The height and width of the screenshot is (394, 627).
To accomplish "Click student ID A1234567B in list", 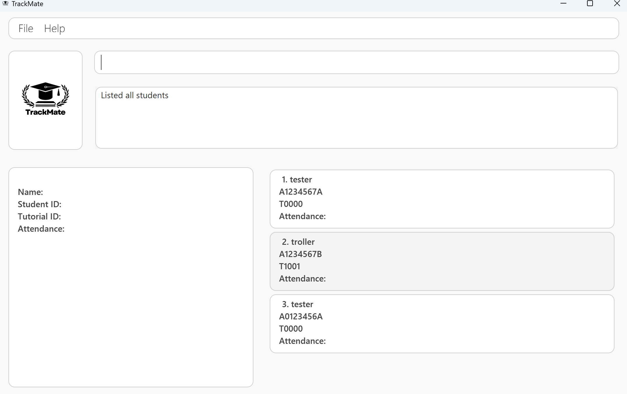I will tap(300, 254).
